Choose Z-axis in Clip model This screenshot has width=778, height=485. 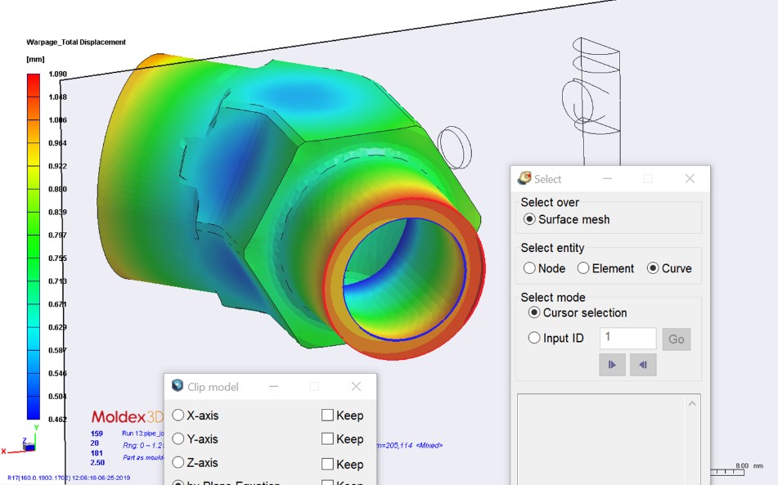point(178,463)
